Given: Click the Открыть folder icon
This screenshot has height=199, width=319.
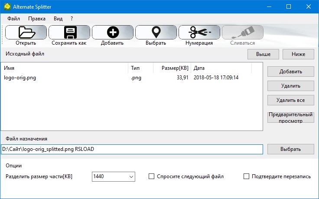Looking at the screenshot, I should 26,32.
